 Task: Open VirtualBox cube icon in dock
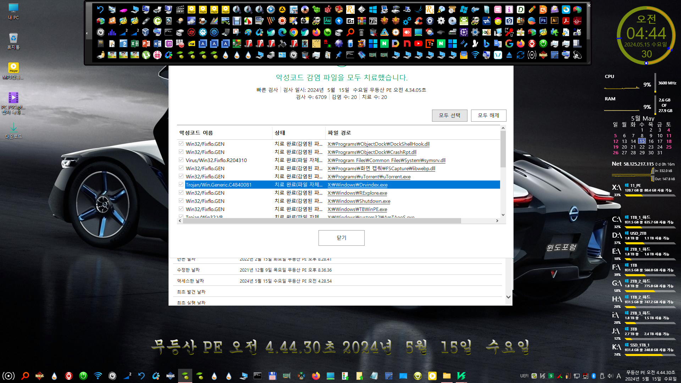(x=145, y=32)
